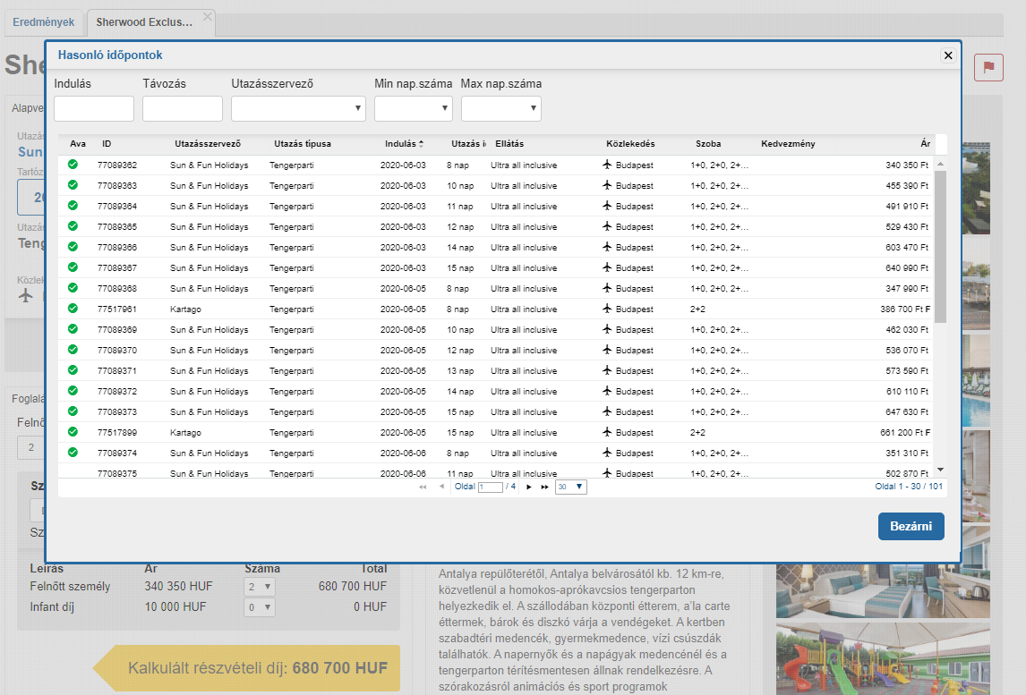Sort by the Utazás típusa column header

tap(303, 144)
